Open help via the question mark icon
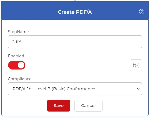Image resolution: width=150 pixels, height=118 pixels. coord(141,12)
